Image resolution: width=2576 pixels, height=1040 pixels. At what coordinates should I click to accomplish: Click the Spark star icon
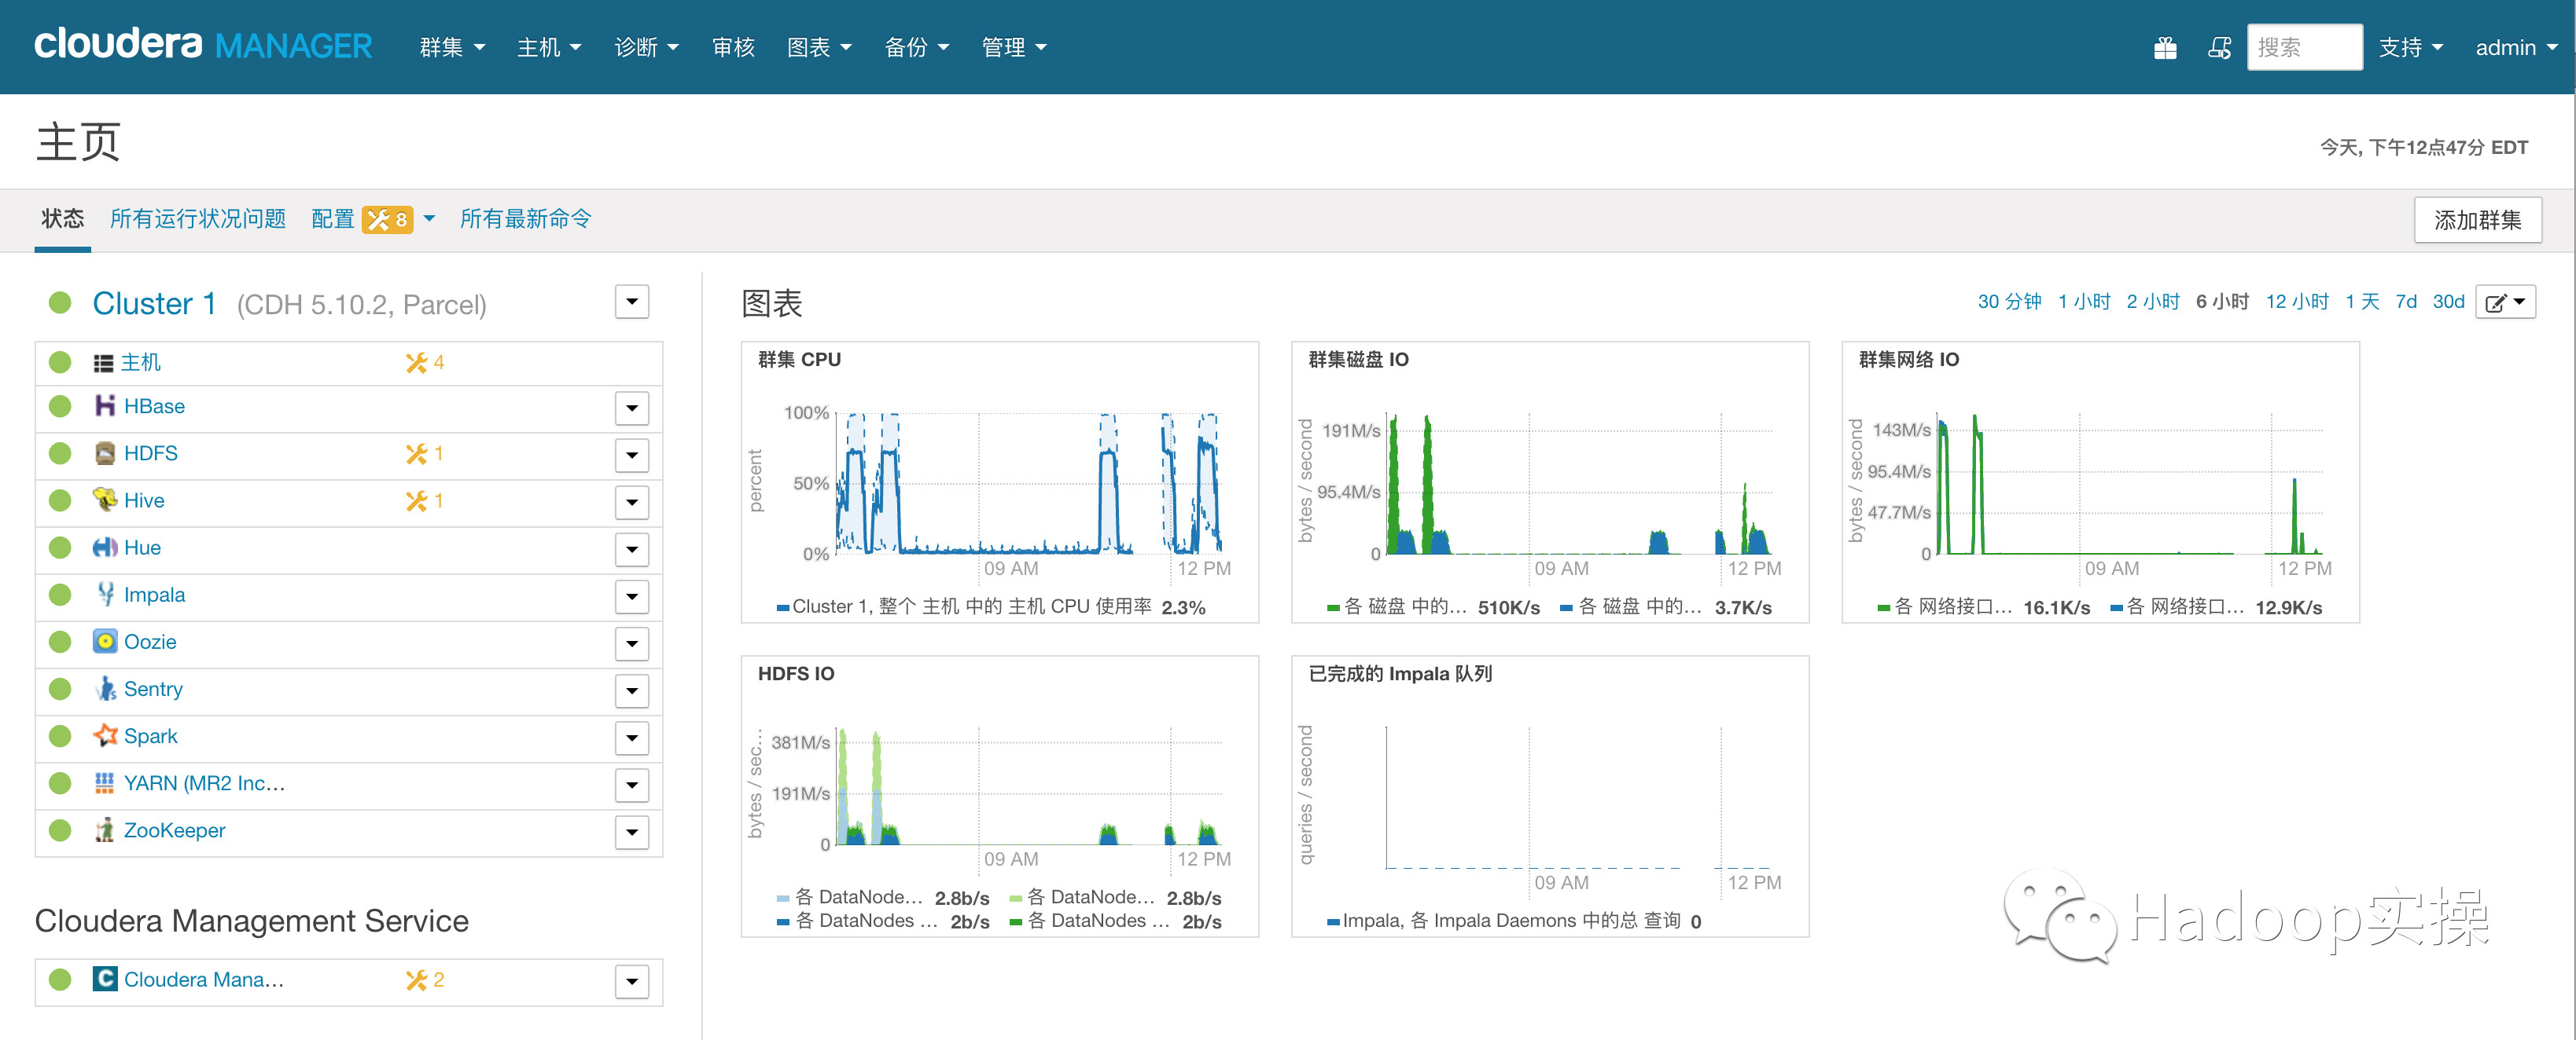[105, 735]
